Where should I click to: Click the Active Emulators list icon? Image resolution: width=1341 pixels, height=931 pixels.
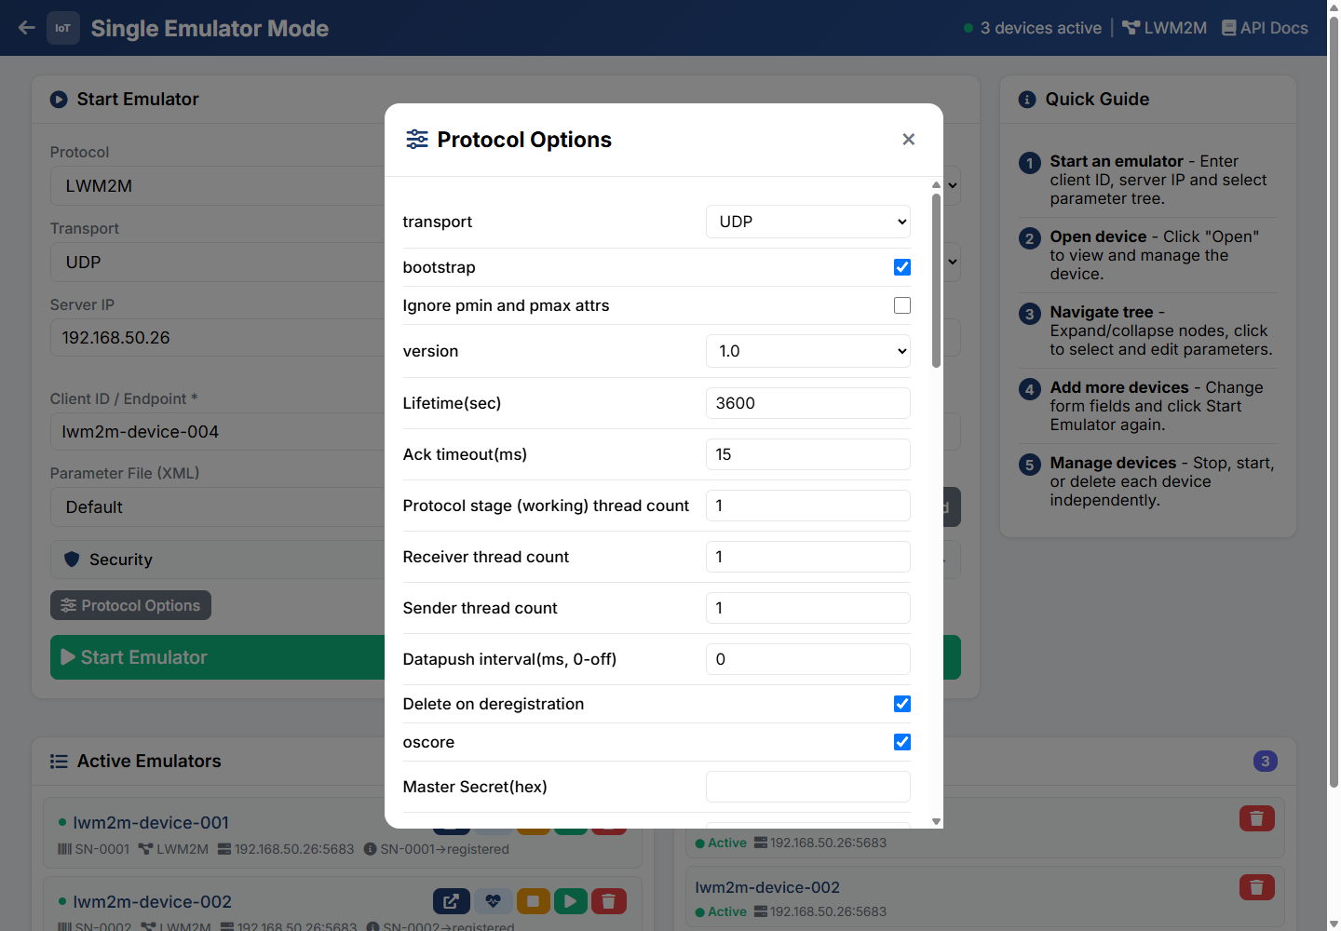(59, 762)
